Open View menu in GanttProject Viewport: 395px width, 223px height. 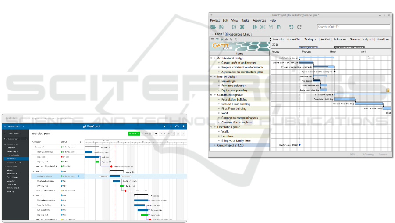tap(235, 21)
